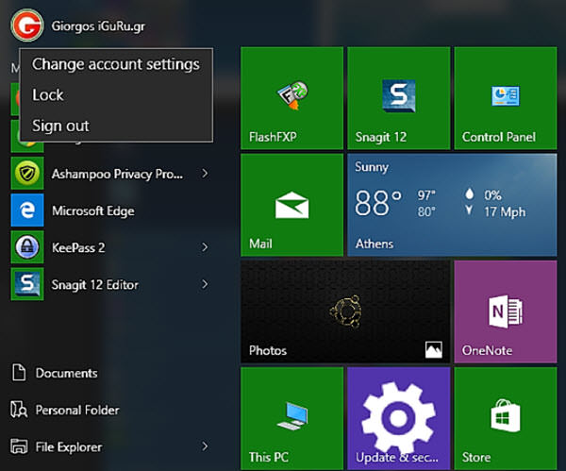
Task: Expand the KeePass 2 jump list arrow
Action: [x=205, y=247]
